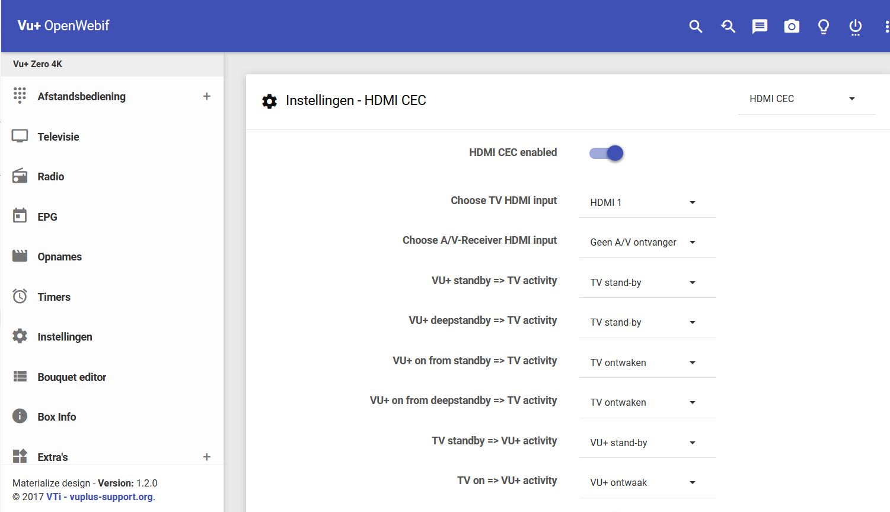Click the Opnames clapperboard icon
Viewport: 890px width, 512px height.
click(20, 256)
